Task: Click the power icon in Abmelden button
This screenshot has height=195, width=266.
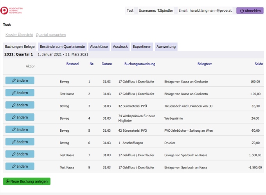Action: (242, 11)
